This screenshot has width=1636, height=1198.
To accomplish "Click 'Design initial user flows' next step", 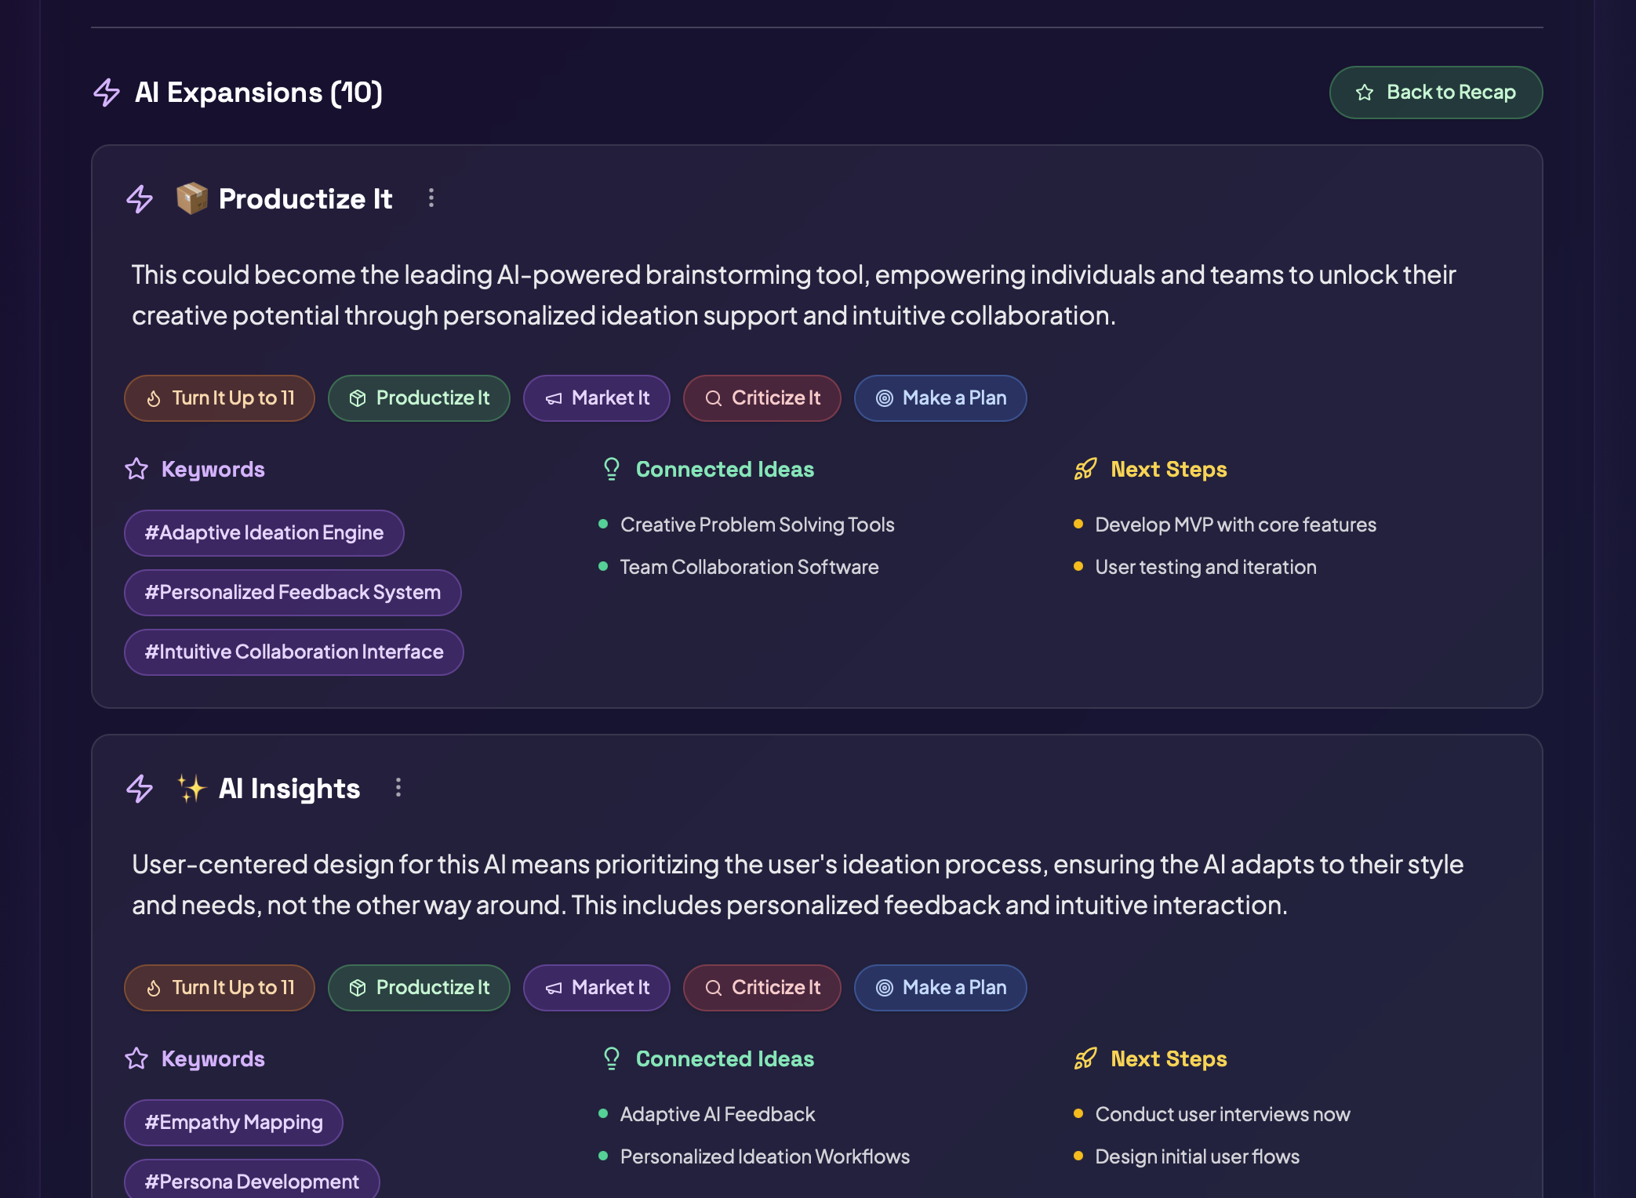I will (x=1197, y=1156).
